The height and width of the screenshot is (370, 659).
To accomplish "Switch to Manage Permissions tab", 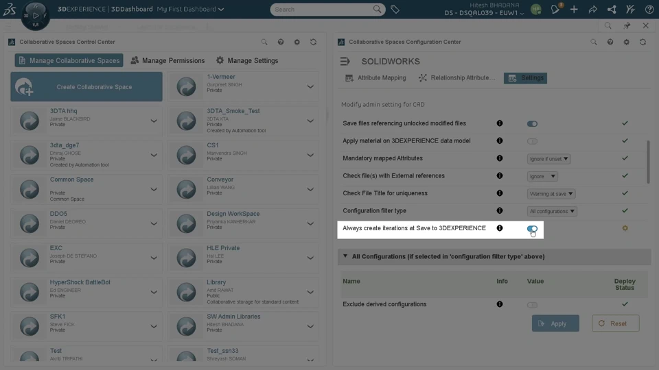I will [167, 60].
